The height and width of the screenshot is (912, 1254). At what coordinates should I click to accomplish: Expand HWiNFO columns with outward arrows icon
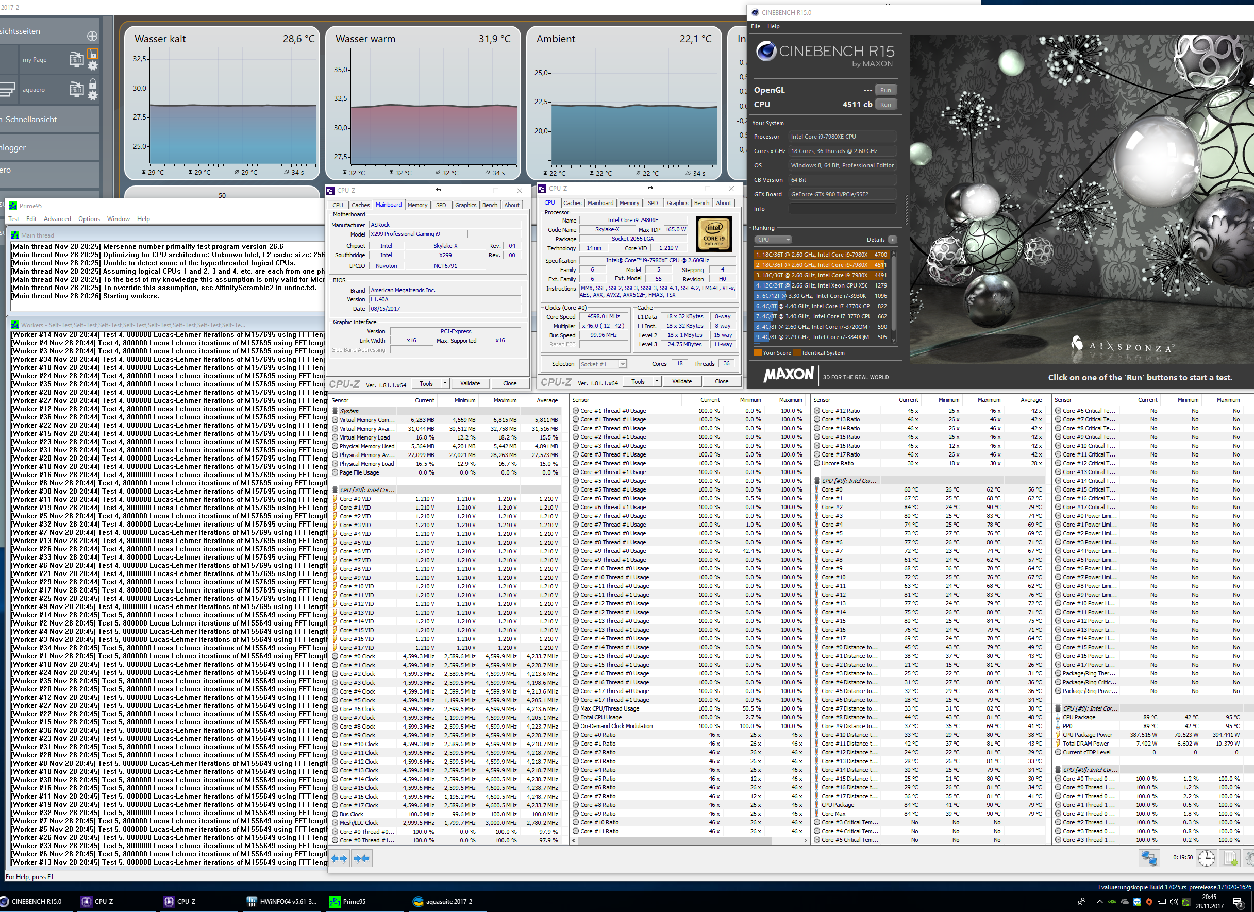click(340, 858)
